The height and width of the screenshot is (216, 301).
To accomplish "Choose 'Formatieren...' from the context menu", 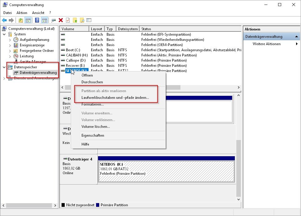I will coord(92,104).
